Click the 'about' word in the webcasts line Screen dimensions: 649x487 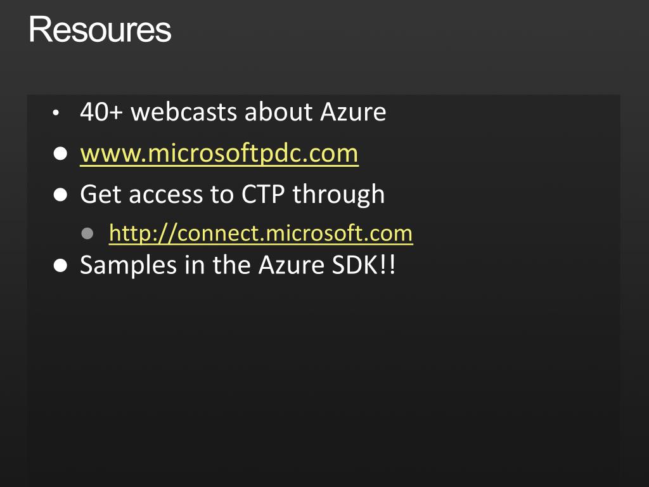click(279, 112)
